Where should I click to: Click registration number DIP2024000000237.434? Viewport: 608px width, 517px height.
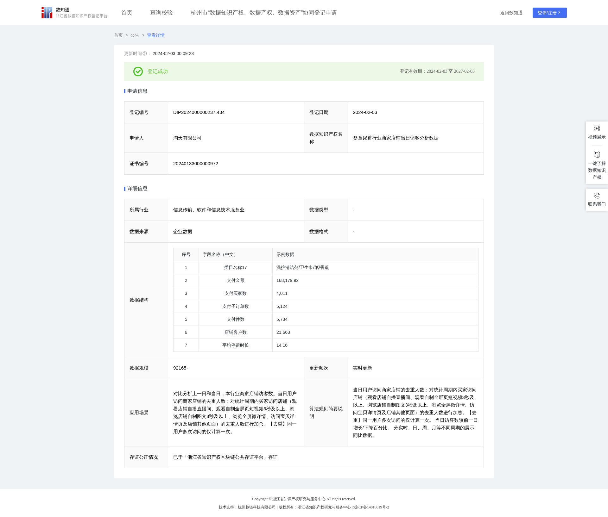[199, 112]
